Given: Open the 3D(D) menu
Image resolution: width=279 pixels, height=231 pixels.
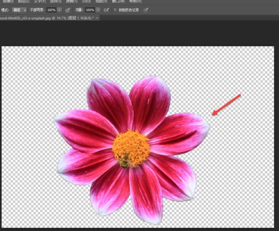Looking at the screenshot, I should [x=86, y=1].
